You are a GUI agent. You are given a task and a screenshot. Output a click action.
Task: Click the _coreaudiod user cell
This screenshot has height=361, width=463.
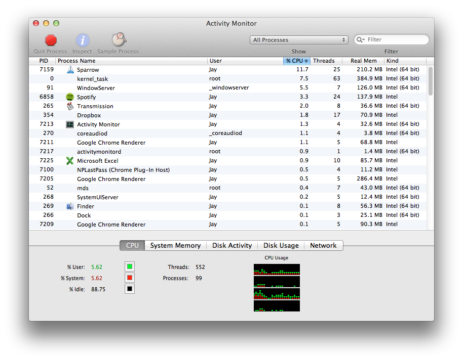[x=225, y=133]
